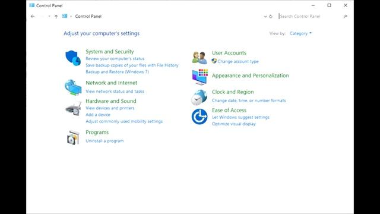Open Programs disc box icon

coord(73,137)
